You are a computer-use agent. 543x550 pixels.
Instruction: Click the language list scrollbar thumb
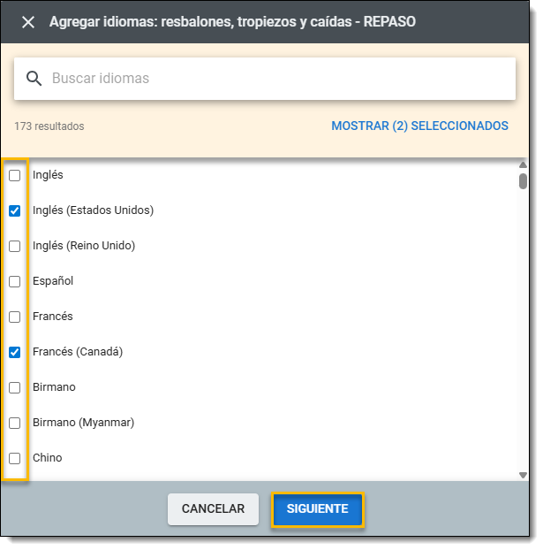(523, 181)
